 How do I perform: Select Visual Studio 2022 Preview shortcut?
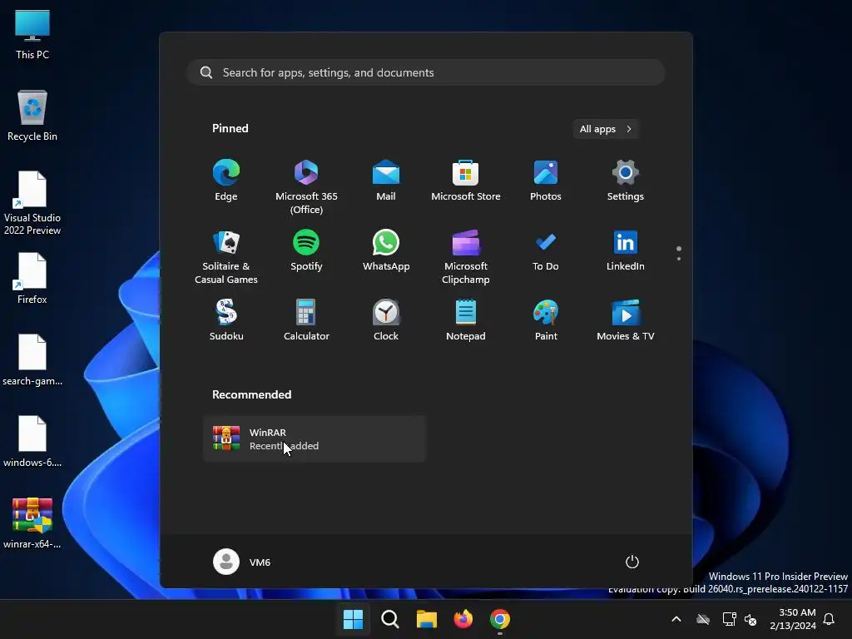point(32,203)
